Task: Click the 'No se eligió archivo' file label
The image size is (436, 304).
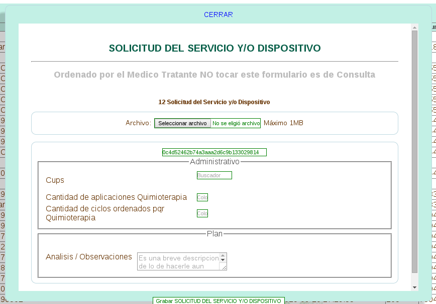Action: click(x=236, y=123)
